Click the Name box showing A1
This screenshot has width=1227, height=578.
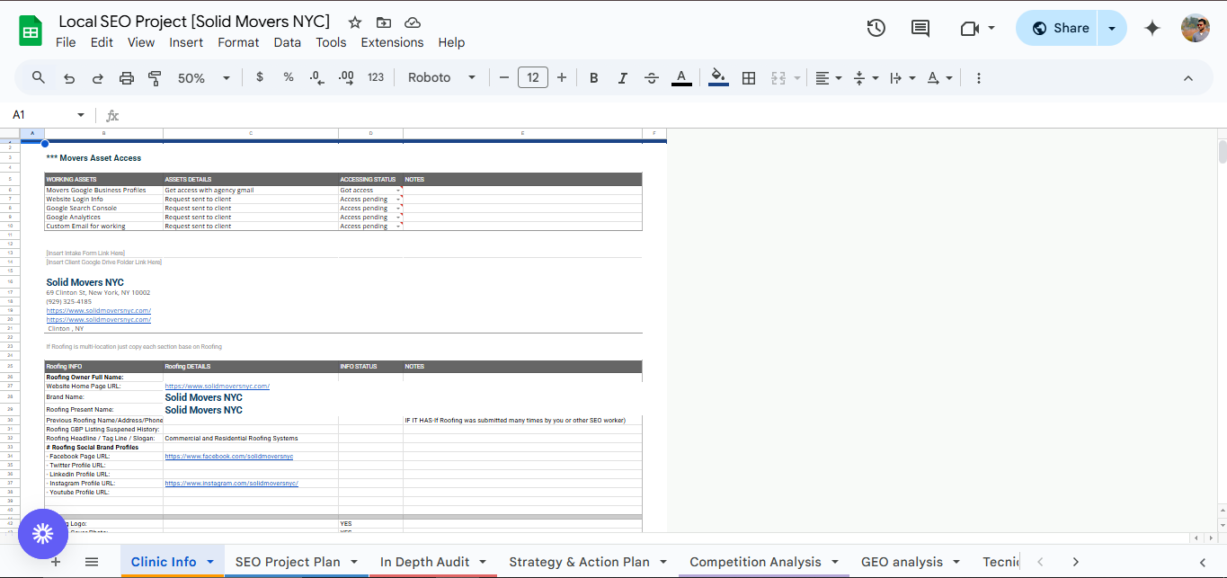(40, 115)
